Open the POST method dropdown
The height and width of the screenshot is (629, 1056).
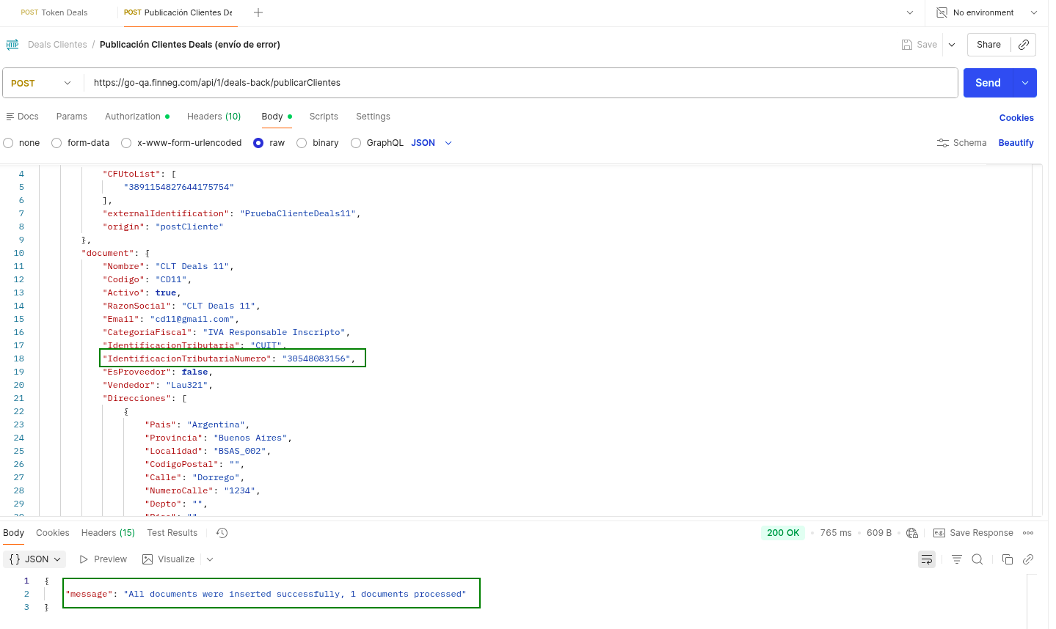coord(43,83)
